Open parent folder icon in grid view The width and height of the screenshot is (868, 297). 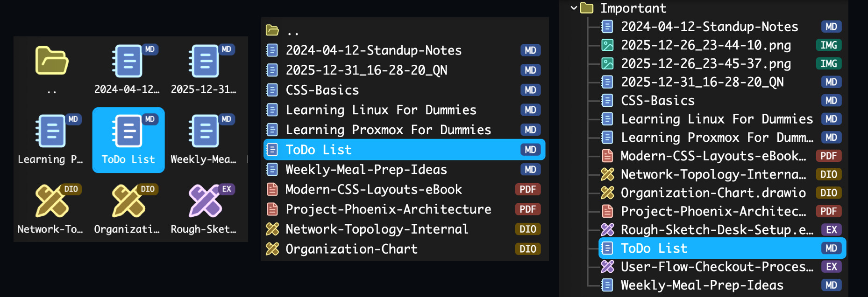51,61
